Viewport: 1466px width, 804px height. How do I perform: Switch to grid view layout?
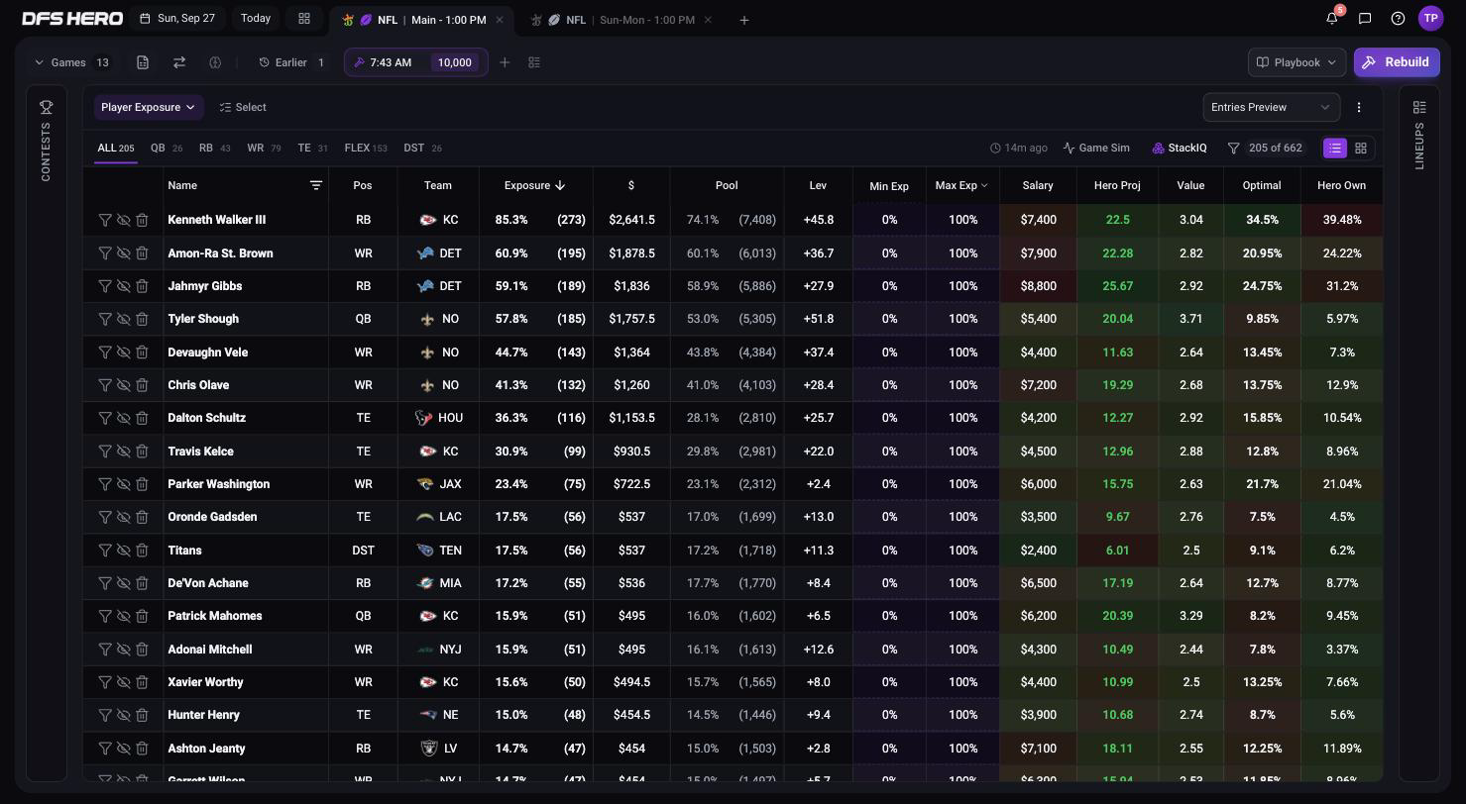tap(1361, 148)
